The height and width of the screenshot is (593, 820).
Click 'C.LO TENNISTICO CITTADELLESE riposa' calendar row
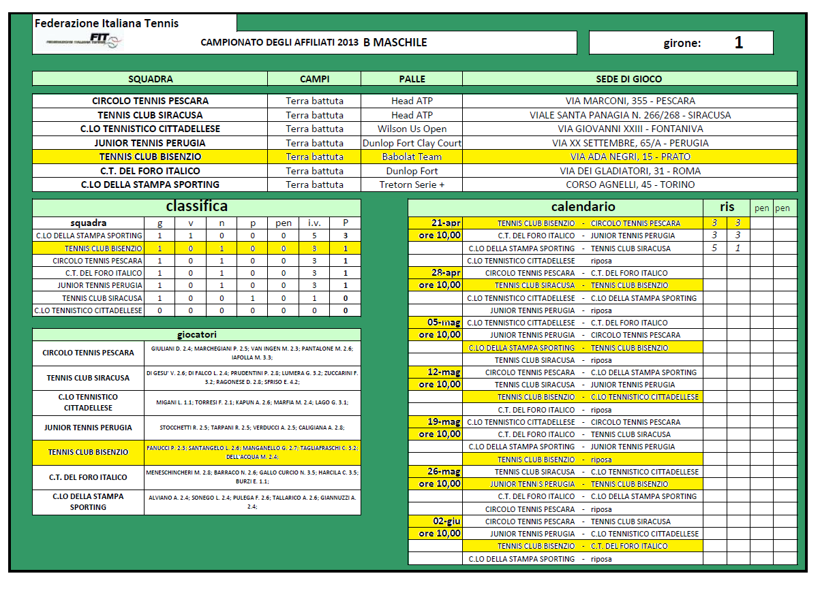583,261
